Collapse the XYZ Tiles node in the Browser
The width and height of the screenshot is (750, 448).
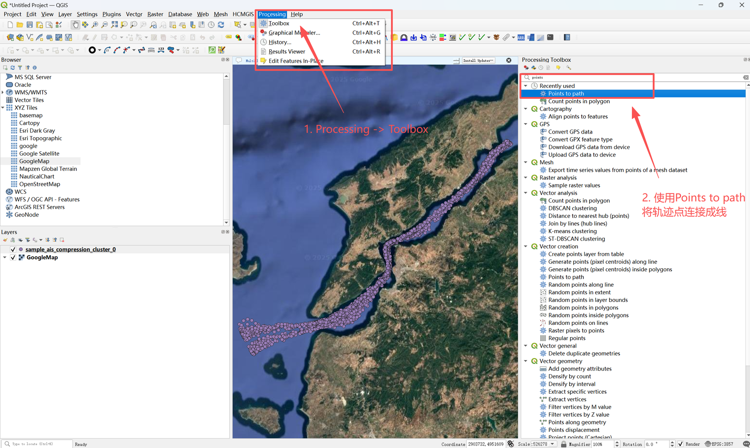[3, 108]
